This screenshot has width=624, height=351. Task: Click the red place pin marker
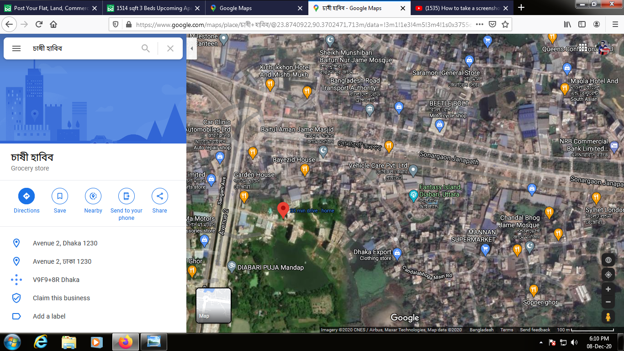click(283, 210)
